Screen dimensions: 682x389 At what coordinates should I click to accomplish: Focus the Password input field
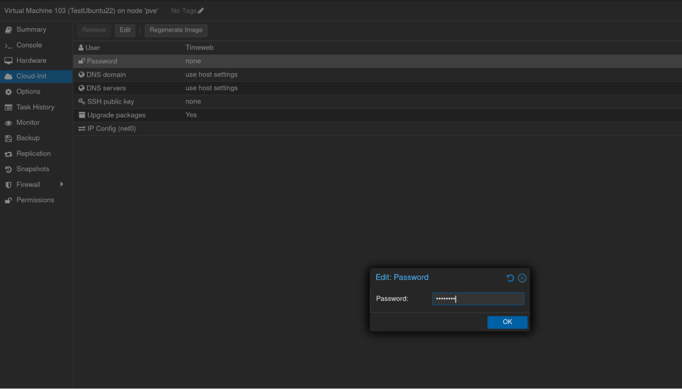click(478, 299)
